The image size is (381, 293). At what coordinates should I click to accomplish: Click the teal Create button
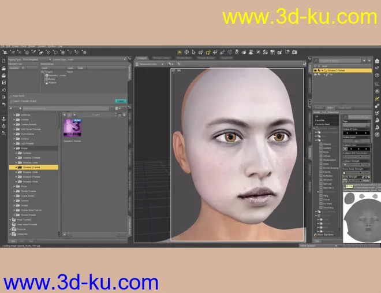pos(121,101)
